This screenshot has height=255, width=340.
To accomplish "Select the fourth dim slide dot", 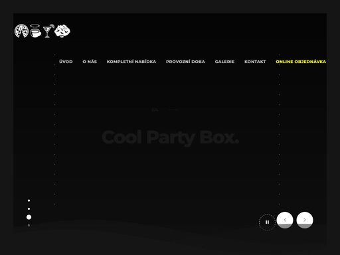I will click(29, 225).
